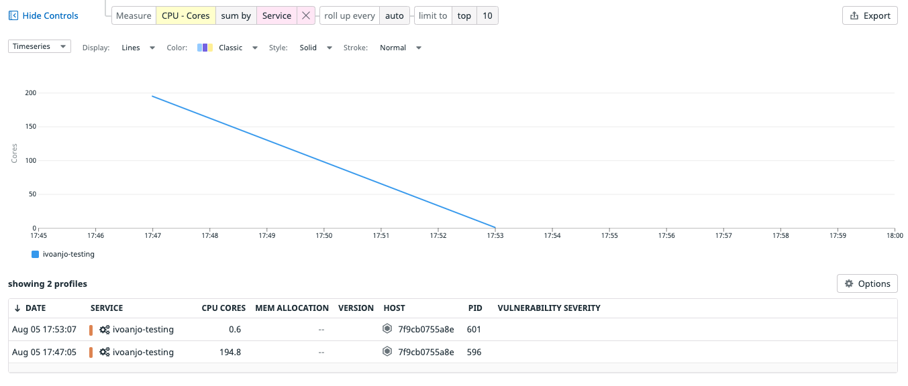Click the service gears icon in 17:47:05 row
This screenshot has height=386, width=908.
(x=105, y=352)
